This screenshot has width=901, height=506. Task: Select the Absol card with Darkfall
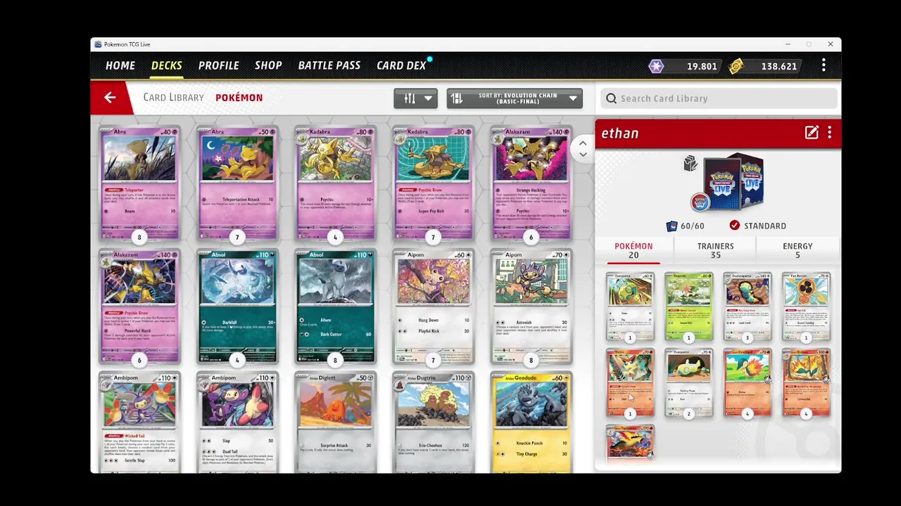(237, 307)
